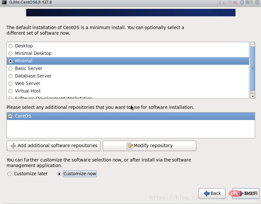Click the full-window view icon in title bar

coord(230,3)
